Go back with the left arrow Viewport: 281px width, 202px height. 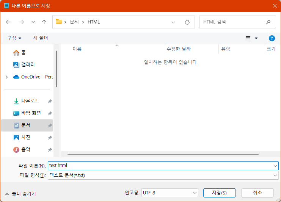pos(8,22)
